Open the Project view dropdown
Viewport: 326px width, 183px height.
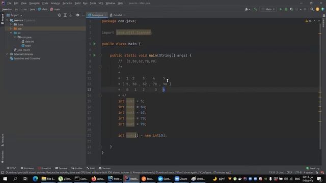pos(15,15)
